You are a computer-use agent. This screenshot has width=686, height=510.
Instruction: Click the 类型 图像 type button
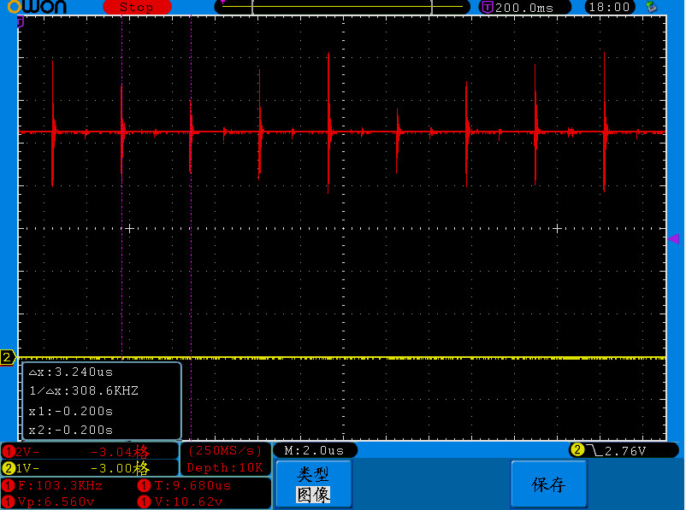pos(313,484)
